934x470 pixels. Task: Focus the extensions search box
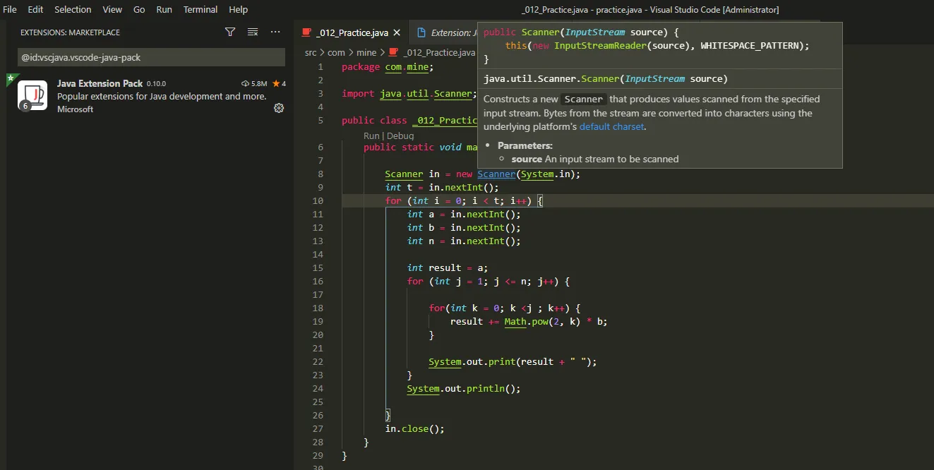[x=151, y=57]
